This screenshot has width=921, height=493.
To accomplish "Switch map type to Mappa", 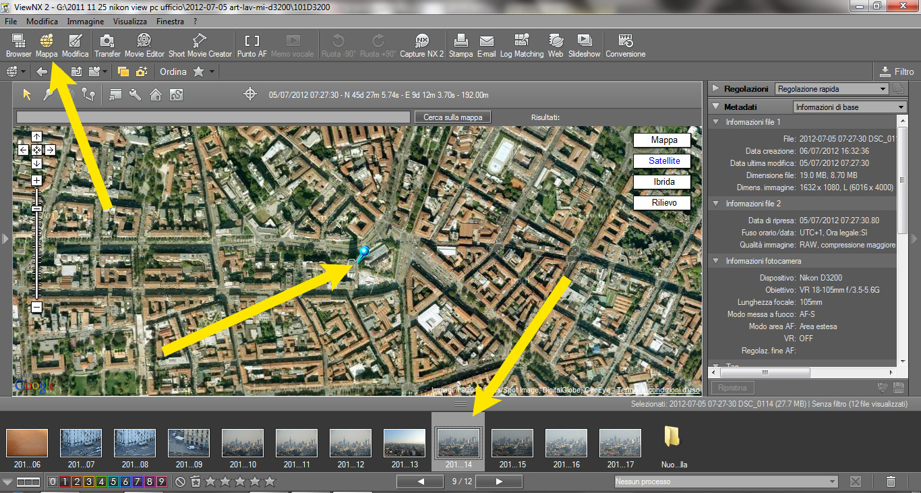I will click(663, 140).
